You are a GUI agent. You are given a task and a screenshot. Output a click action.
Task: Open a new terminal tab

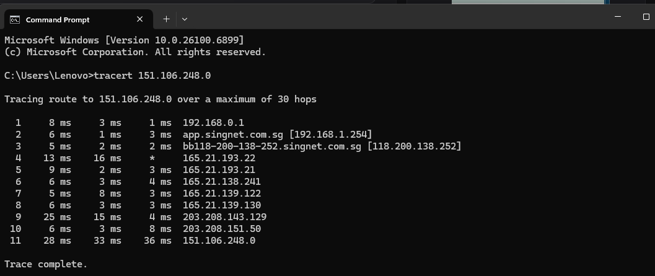tap(166, 20)
